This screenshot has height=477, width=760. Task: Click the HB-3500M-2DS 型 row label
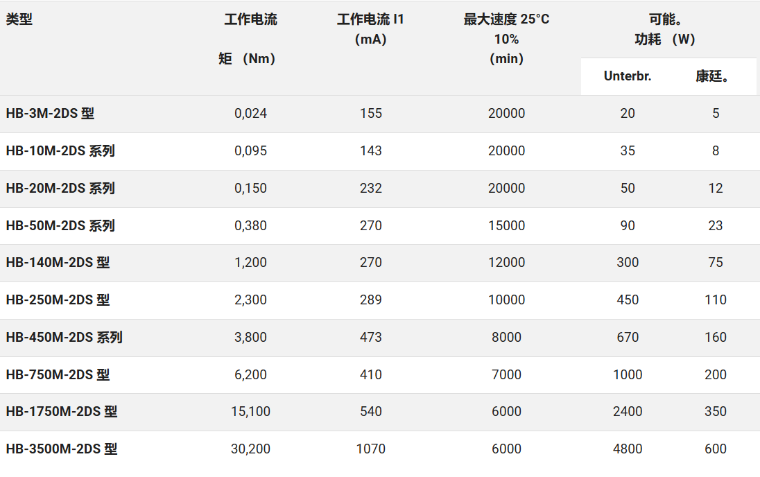coord(62,449)
